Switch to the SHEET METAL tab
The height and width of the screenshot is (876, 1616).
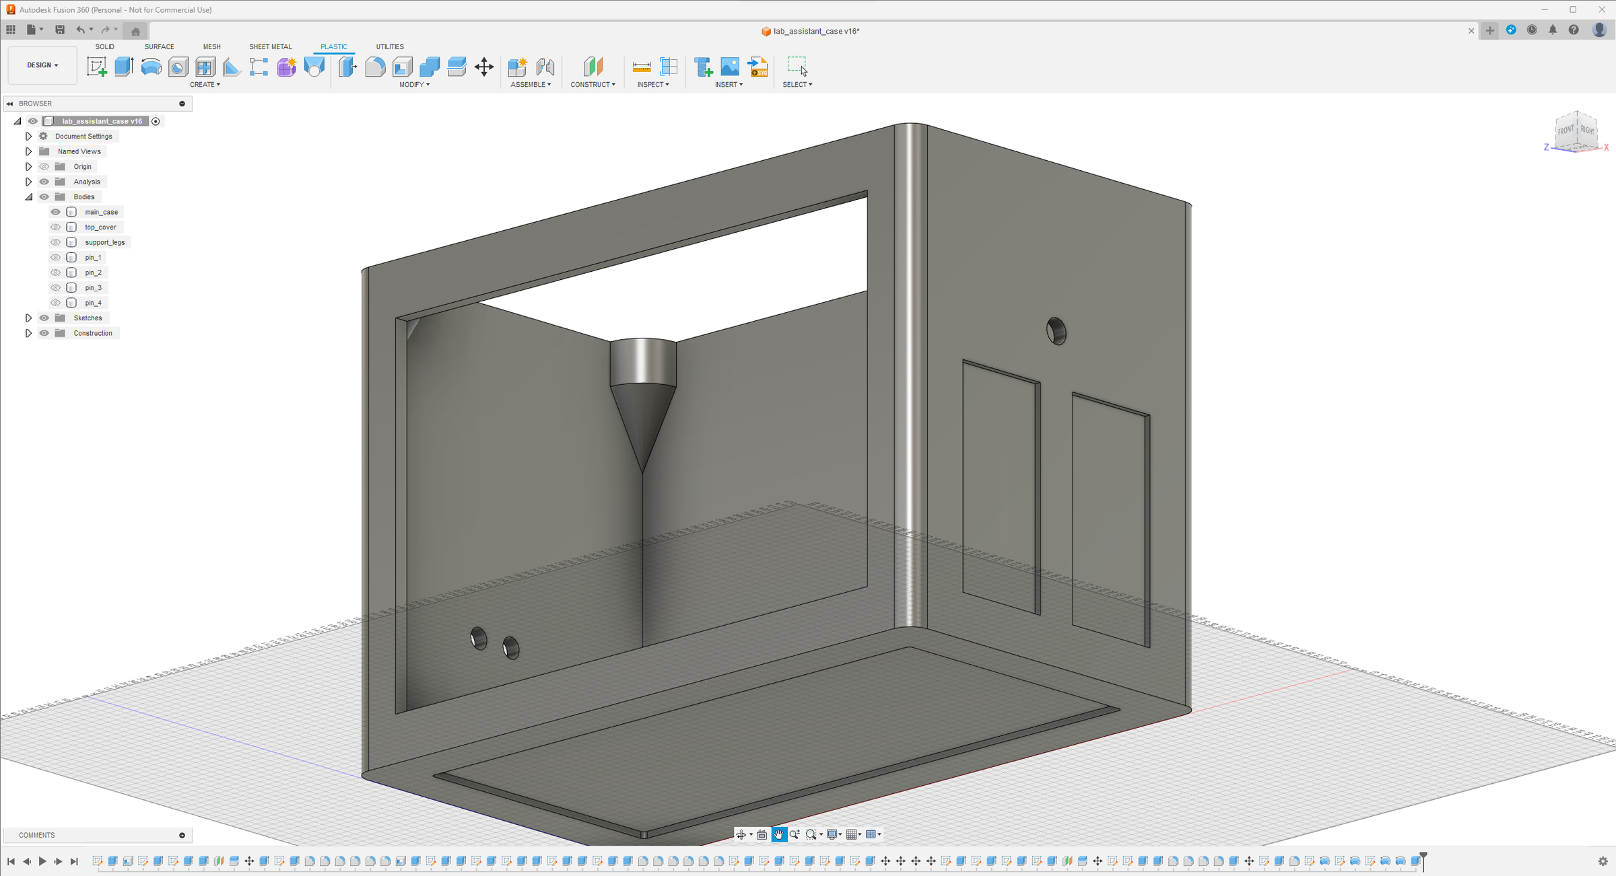(x=270, y=46)
